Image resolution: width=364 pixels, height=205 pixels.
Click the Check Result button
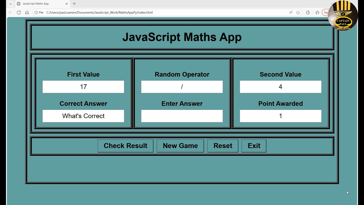click(x=125, y=146)
